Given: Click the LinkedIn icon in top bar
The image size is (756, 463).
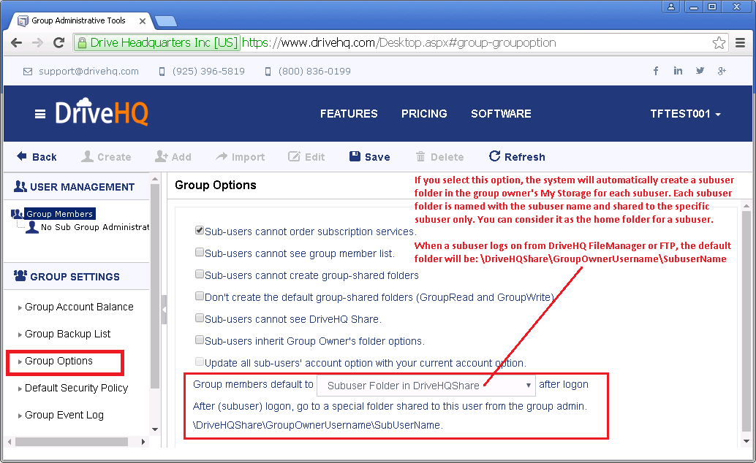Looking at the screenshot, I should pyautogui.click(x=678, y=71).
